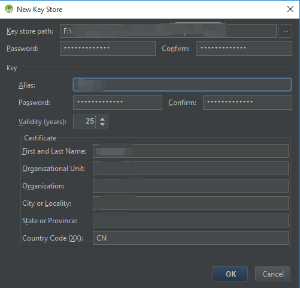
Task: Click the Cancel button
Action: (272, 274)
